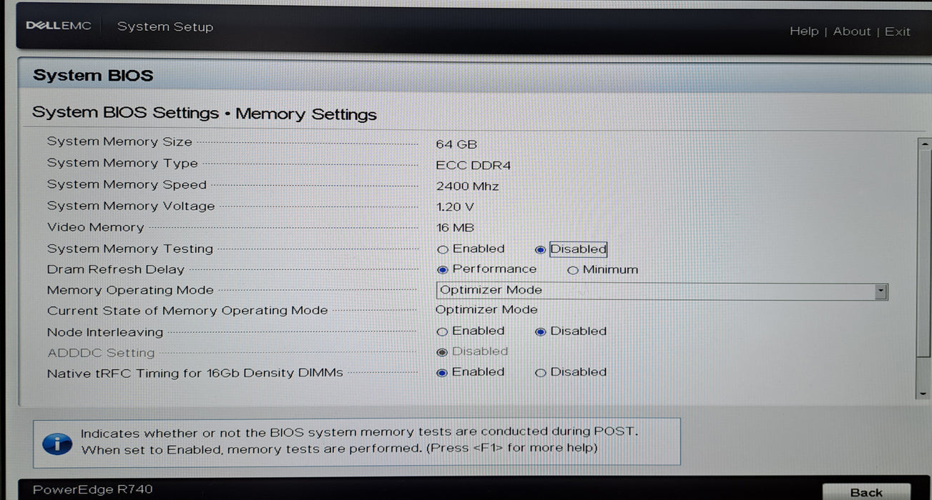Select the System Memory Speed label
This screenshot has width=932, height=500.
tap(127, 184)
